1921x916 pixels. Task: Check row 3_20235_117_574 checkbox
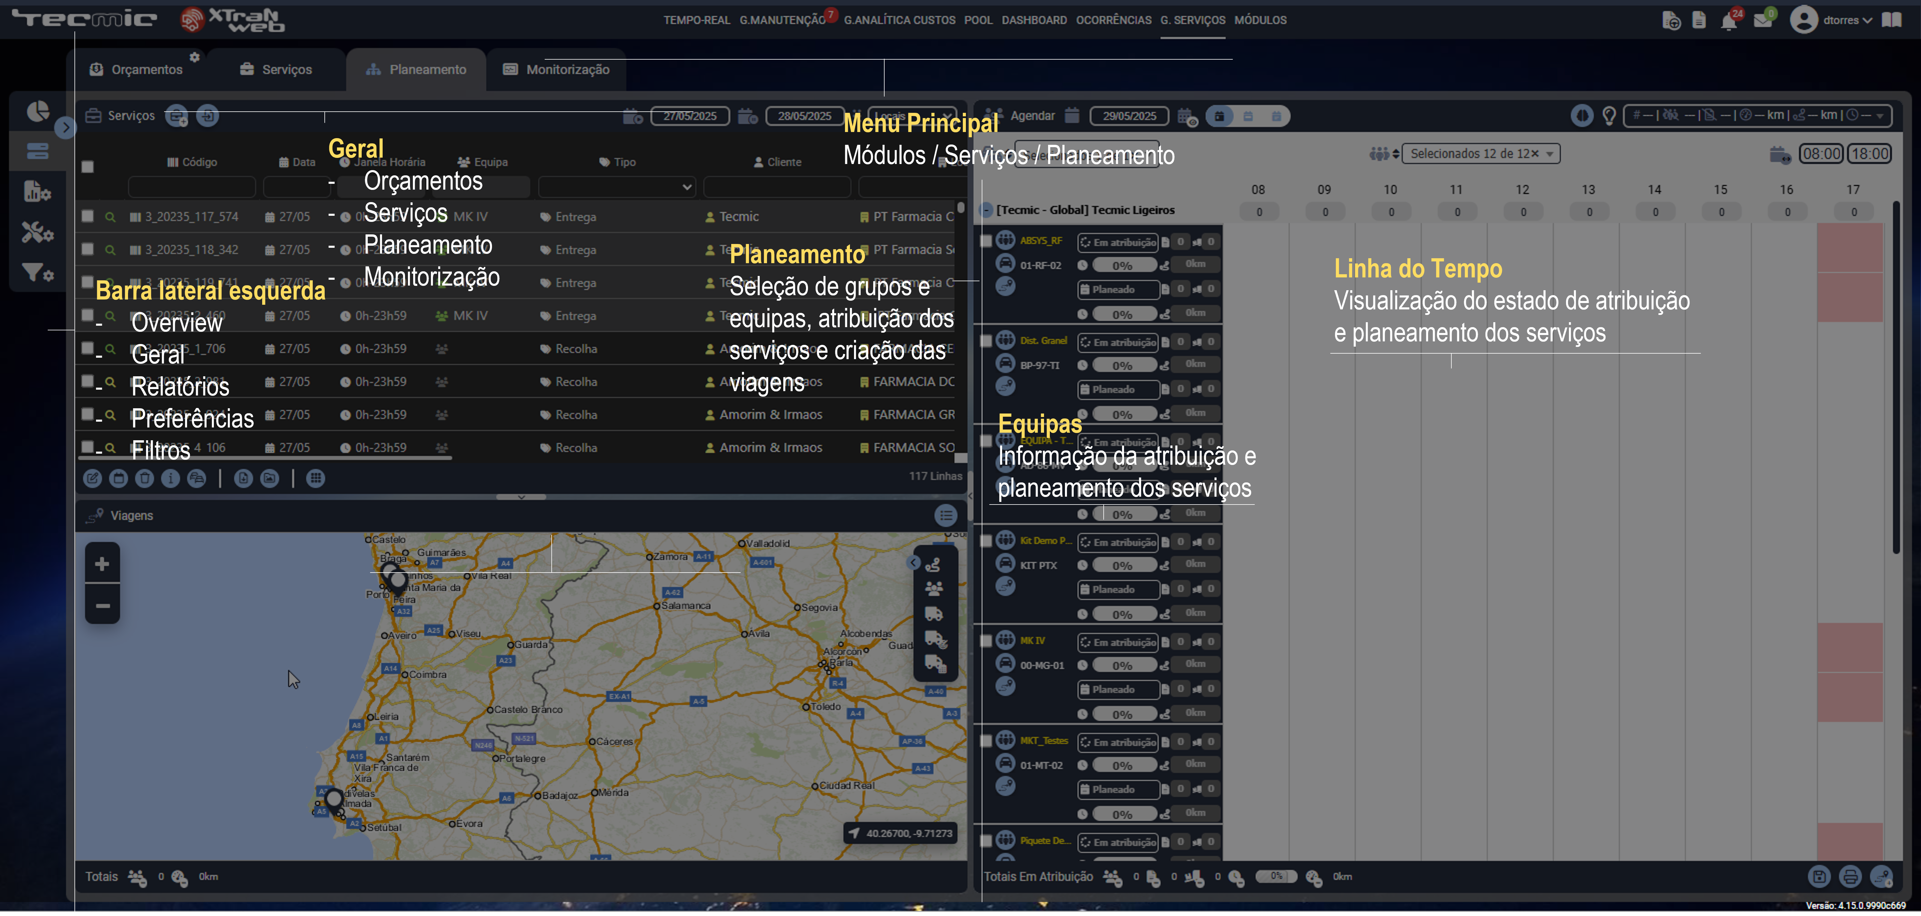88,216
